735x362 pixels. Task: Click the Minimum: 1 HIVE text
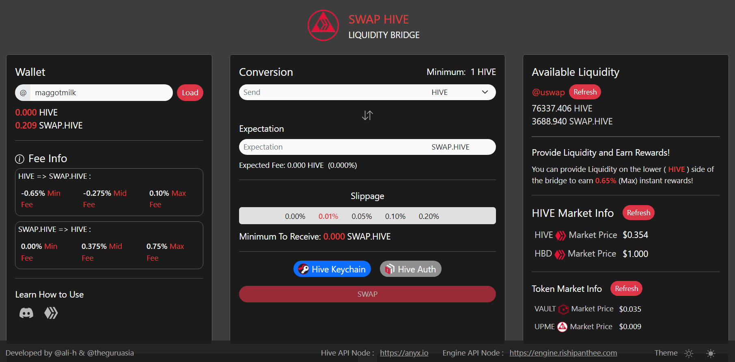461,72
